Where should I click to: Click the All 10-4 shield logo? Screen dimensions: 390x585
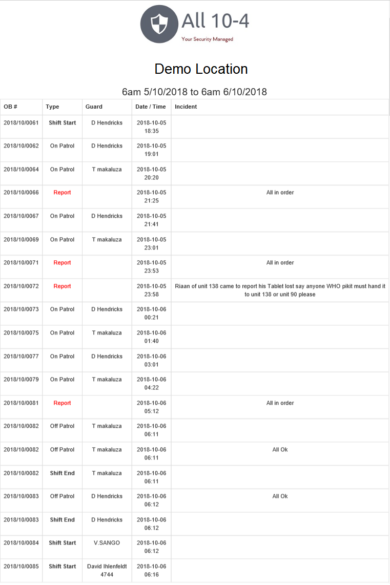(159, 24)
